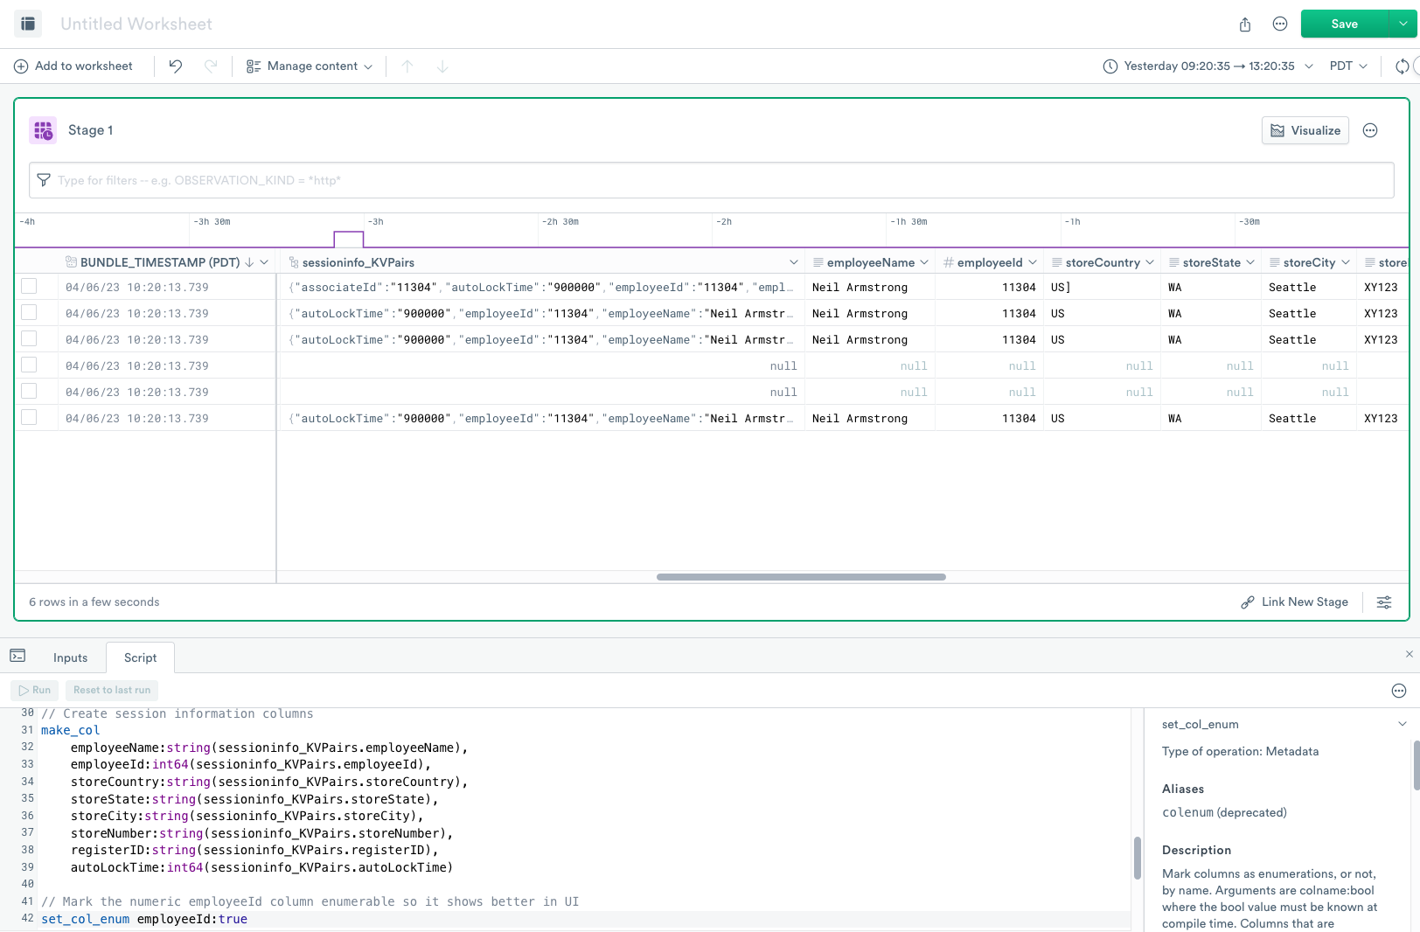Click the console icon left of Inputs
Image resolution: width=1420 pixels, height=932 pixels.
coord(17,657)
